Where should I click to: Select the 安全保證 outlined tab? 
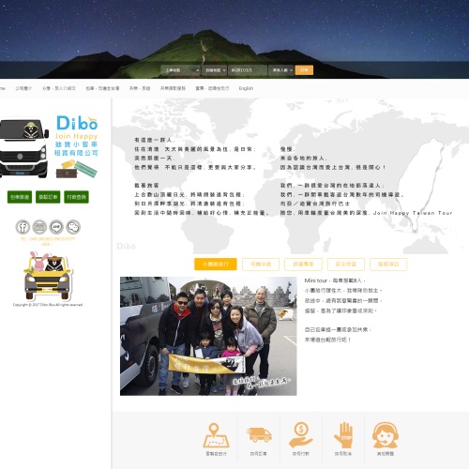click(x=346, y=265)
